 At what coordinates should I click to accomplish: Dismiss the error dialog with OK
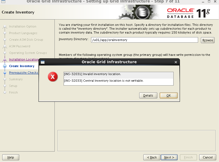point(169,95)
